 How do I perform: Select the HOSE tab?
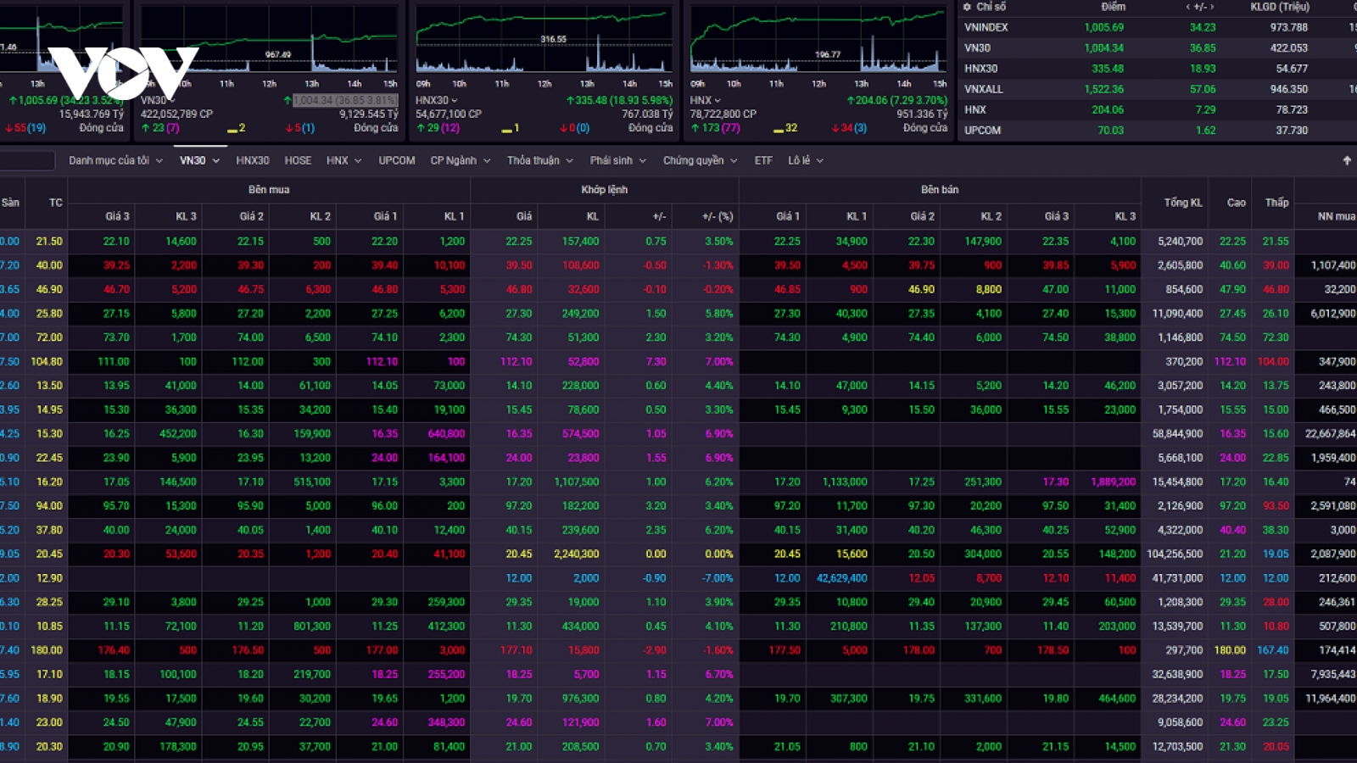tap(298, 160)
